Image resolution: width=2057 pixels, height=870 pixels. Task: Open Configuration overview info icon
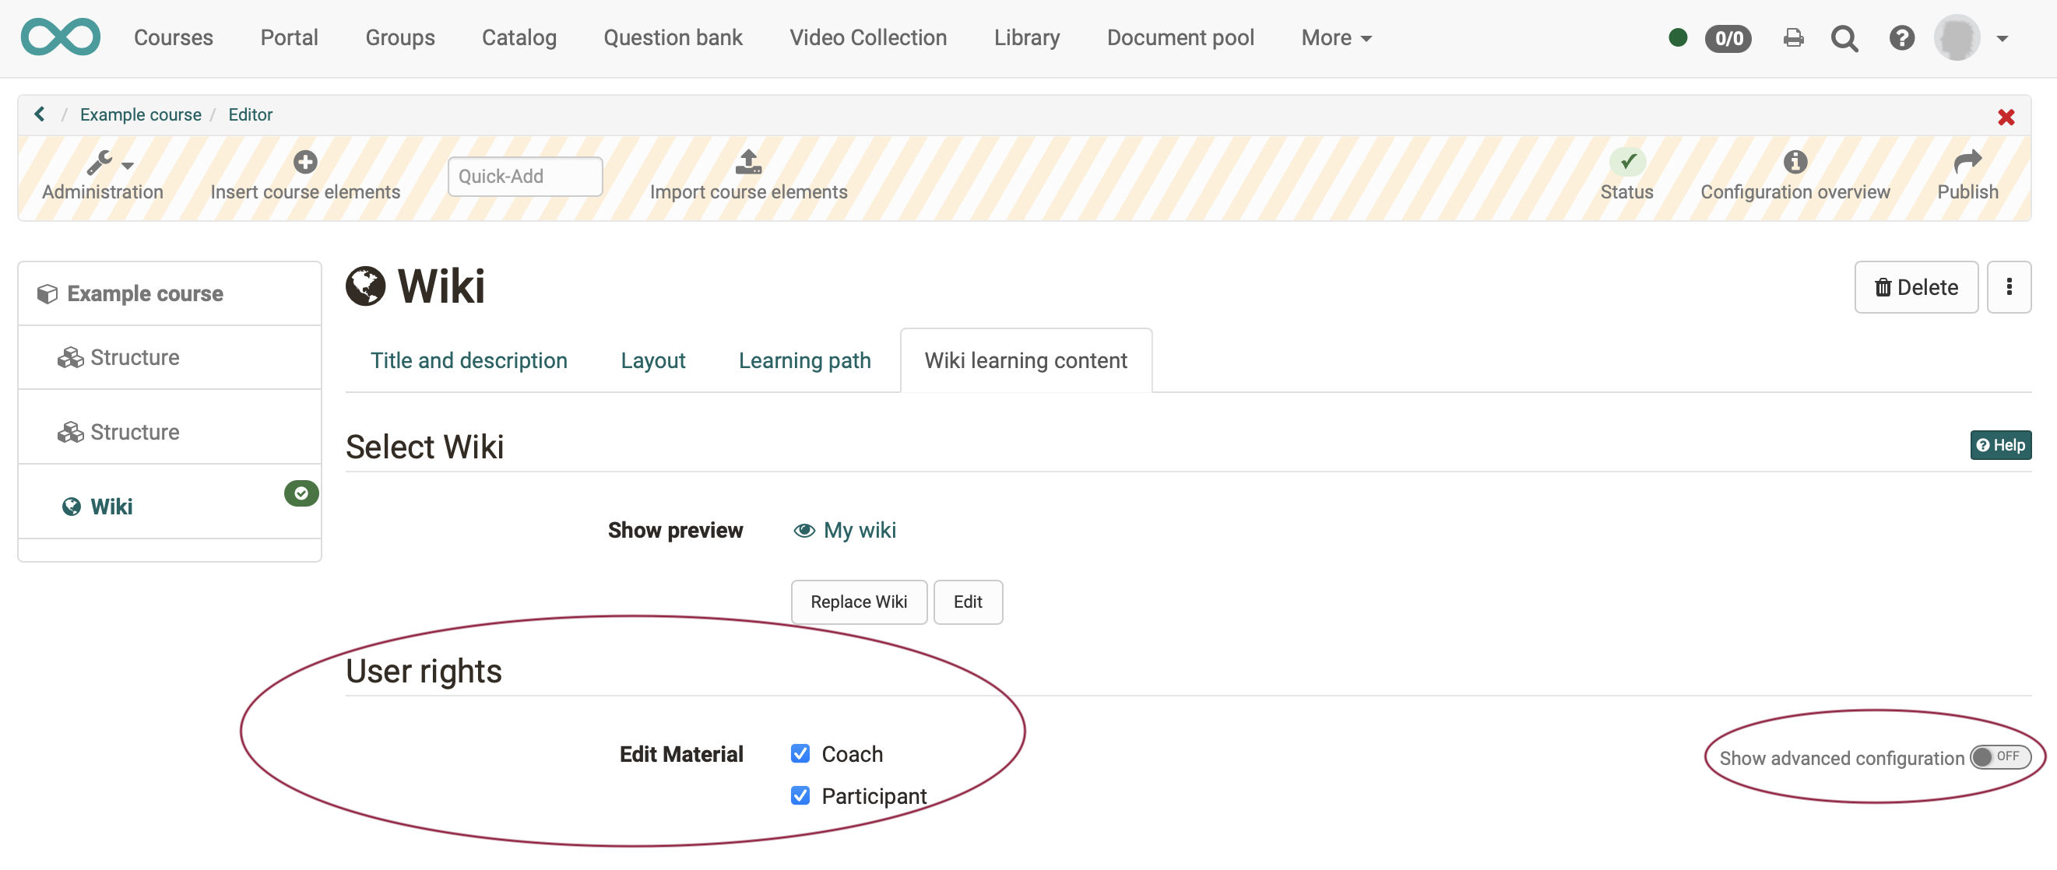[1795, 162]
